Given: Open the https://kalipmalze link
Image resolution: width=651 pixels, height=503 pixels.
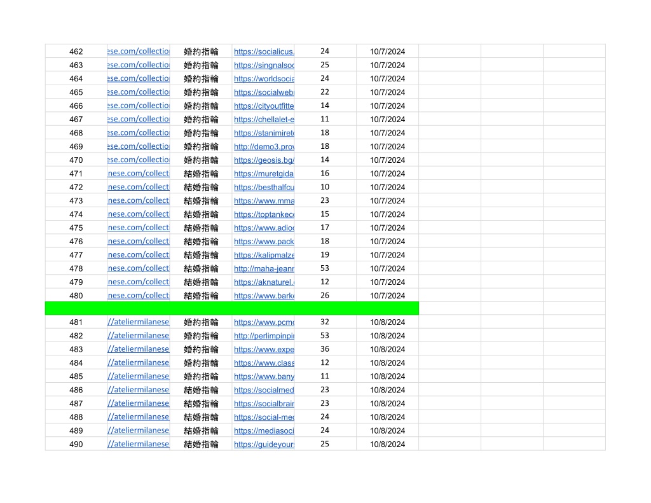Looking at the screenshot, I should point(264,255).
